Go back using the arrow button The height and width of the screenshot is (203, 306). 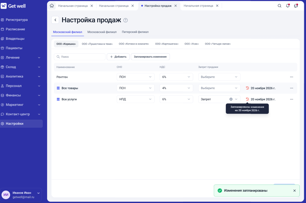click(x=55, y=20)
